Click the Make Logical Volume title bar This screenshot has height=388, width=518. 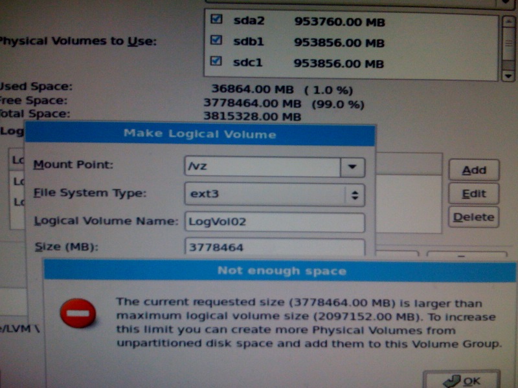tap(199, 135)
